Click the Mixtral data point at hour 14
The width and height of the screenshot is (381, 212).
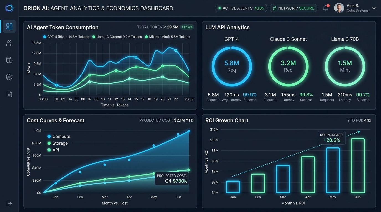[x=129, y=79]
